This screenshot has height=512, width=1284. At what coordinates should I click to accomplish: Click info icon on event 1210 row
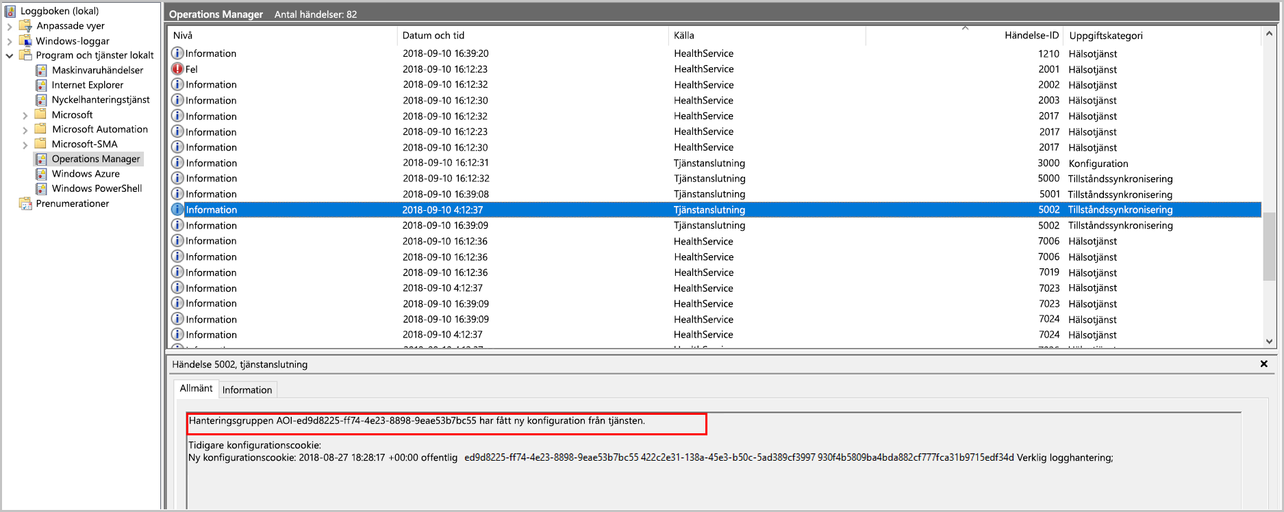pos(177,53)
